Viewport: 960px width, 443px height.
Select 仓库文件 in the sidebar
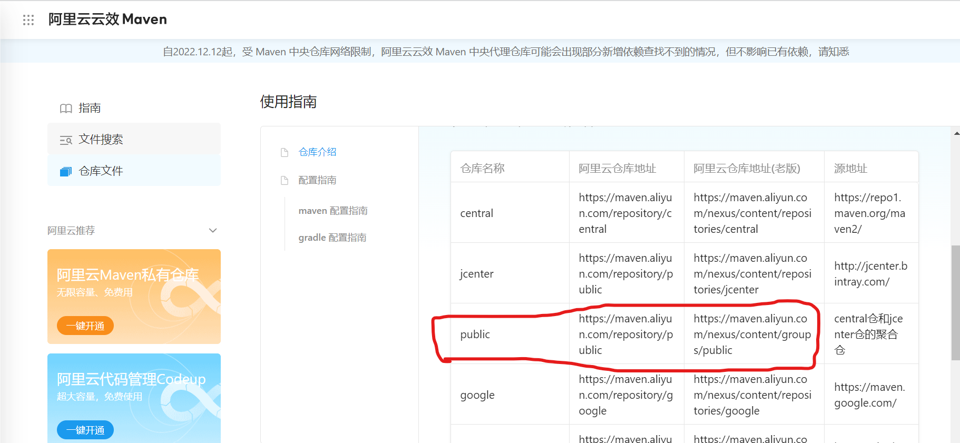[134, 171]
